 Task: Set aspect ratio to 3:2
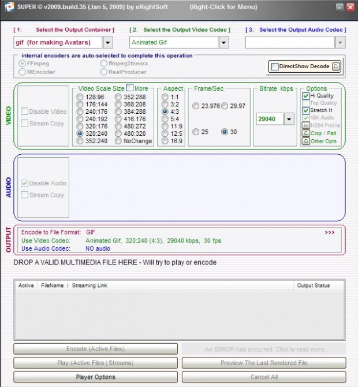click(165, 104)
